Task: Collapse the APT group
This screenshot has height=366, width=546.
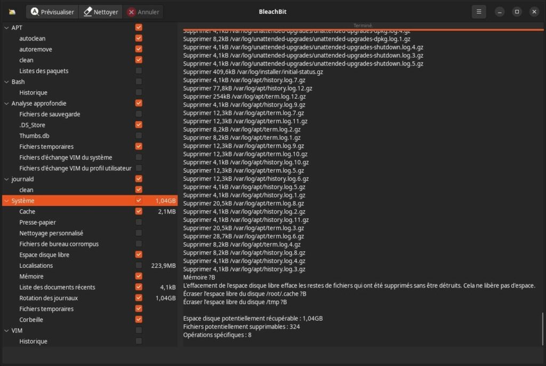Action: [x=6, y=28]
